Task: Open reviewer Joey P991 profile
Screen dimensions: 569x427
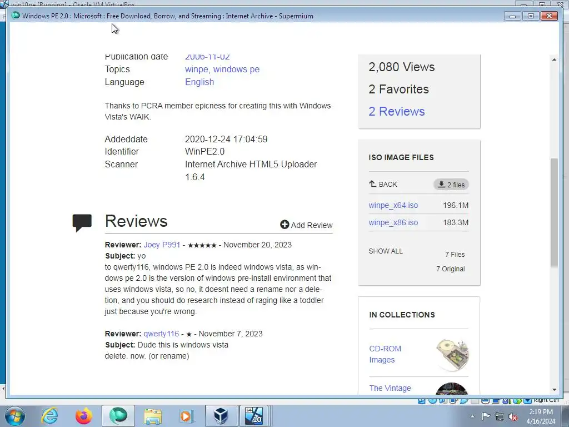Action: click(x=162, y=245)
